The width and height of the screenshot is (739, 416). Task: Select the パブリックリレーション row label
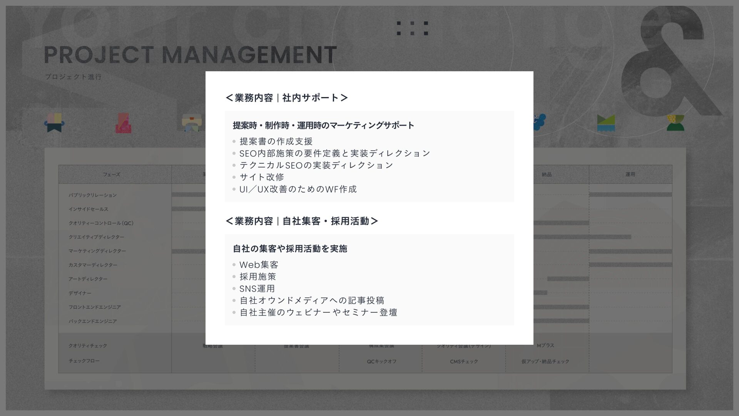[92, 195]
